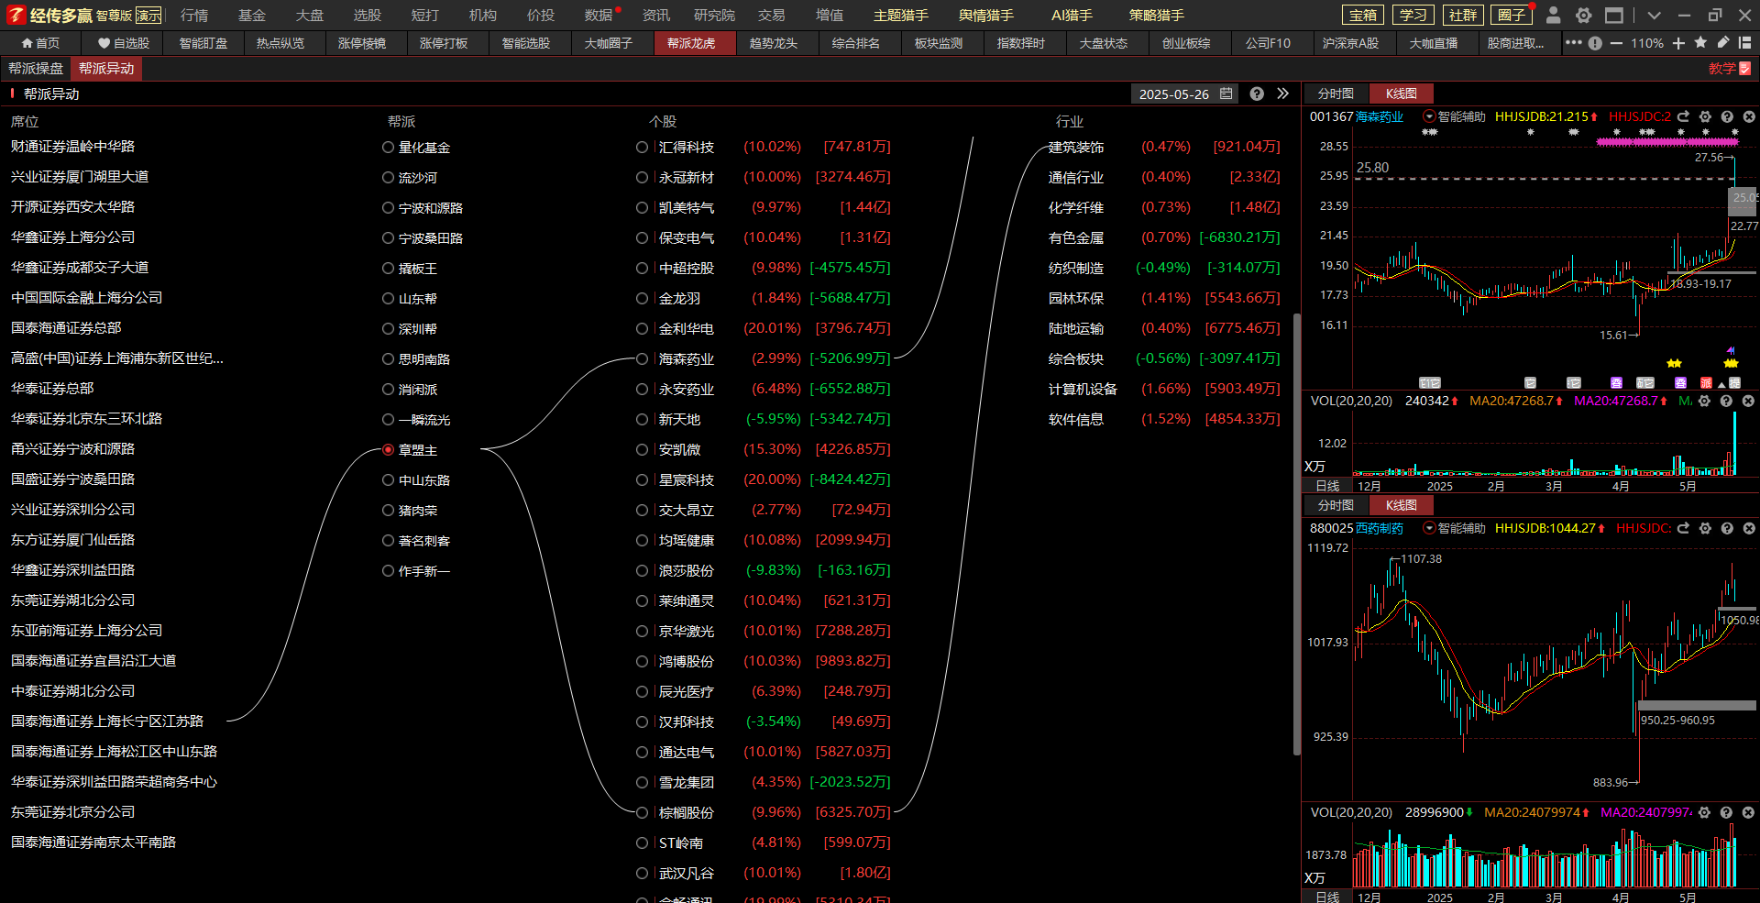The height and width of the screenshot is (903, 1760).
Task: Click the help question icon in 帮派异动 header
Action: (1257, 94)
